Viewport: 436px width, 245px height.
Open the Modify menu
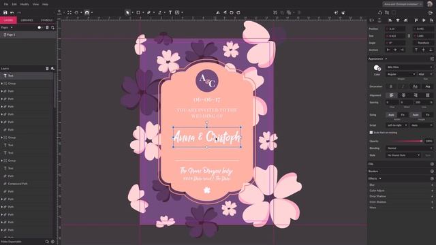pyautogui.click(x=25, y=4)
